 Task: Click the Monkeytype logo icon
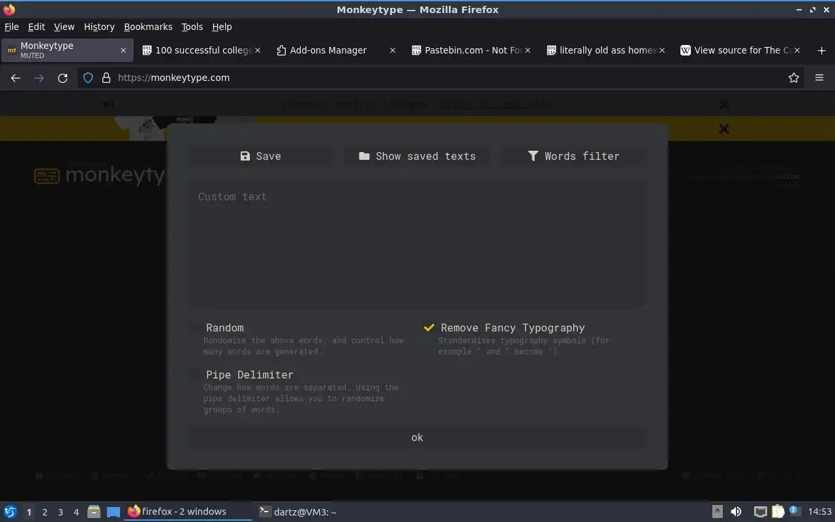click(x=47, y=176)
